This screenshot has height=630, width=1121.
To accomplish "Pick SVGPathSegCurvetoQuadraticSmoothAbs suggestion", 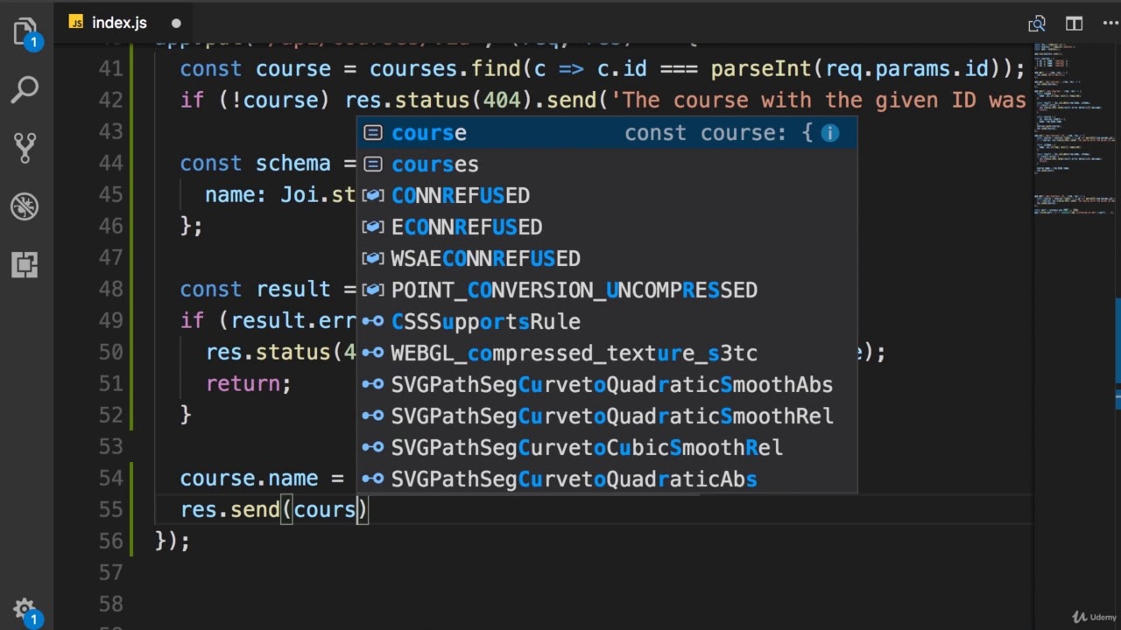I will (607, 385).
